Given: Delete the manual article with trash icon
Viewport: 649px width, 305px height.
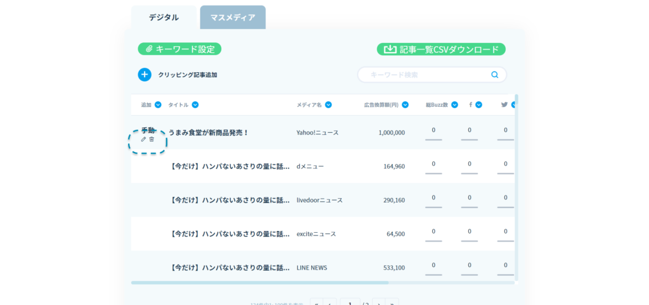Looking at the screenshot, I should [x=151, y=139].
